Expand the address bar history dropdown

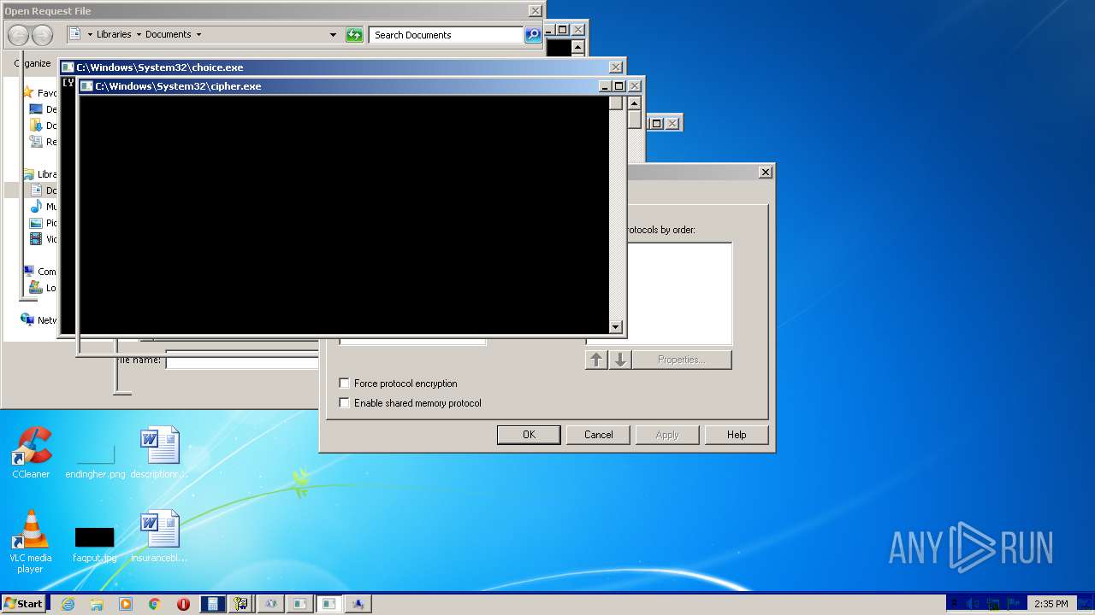333,35
